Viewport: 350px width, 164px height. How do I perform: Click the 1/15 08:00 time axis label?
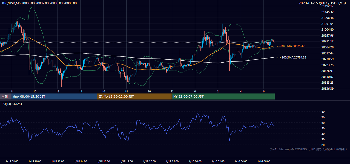[12, 162]
